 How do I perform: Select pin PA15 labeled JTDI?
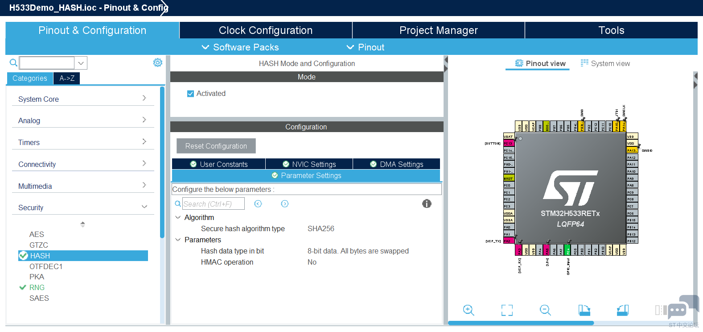(x=617, y=126)
